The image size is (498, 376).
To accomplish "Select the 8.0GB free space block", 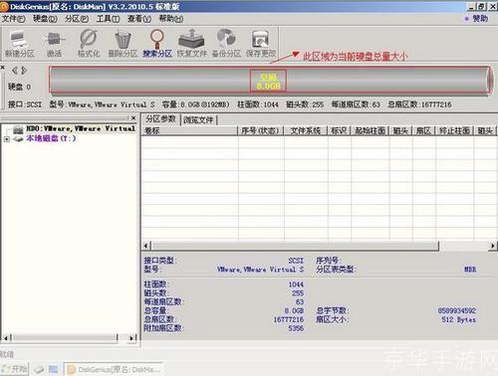I will click(x=268, y=81).
